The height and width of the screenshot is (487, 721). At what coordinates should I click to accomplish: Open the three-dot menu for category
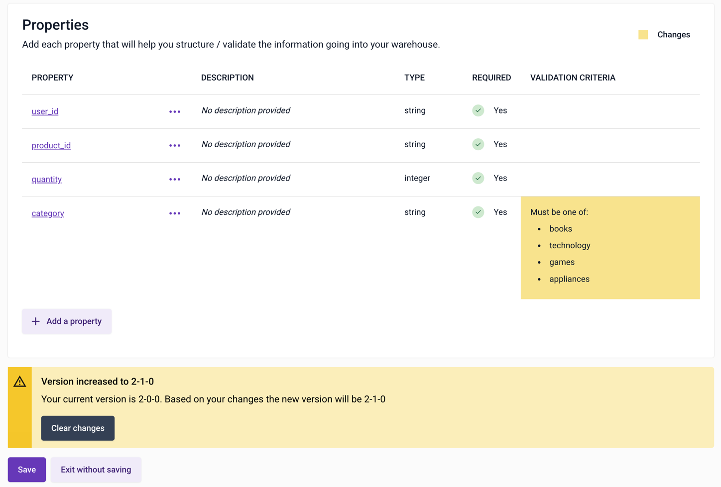pos(175,213)
